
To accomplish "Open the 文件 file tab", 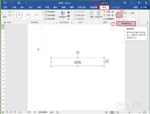I will 5,7.
